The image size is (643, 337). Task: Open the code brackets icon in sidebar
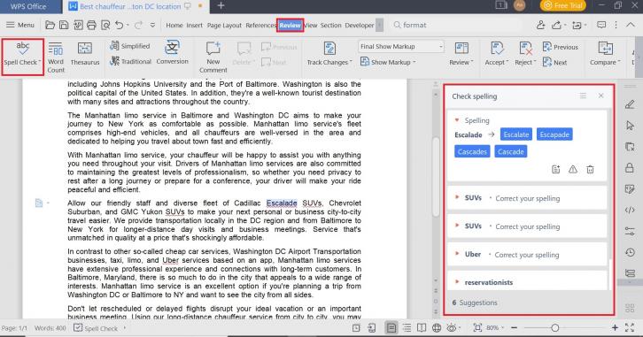pyautogui.click(x=630, y=210)
